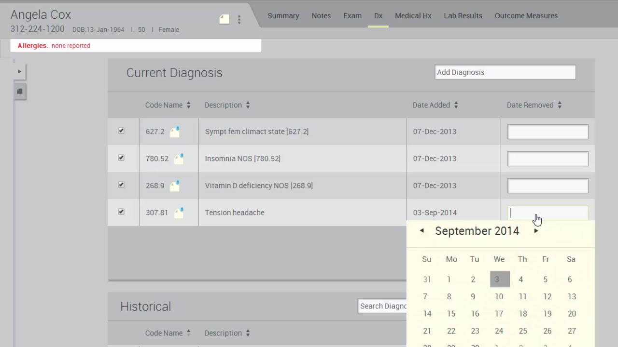The width and height of the screenshot is (618, 347).
Task: Open the three-dot patient options menu
Action: pos(239,19)
